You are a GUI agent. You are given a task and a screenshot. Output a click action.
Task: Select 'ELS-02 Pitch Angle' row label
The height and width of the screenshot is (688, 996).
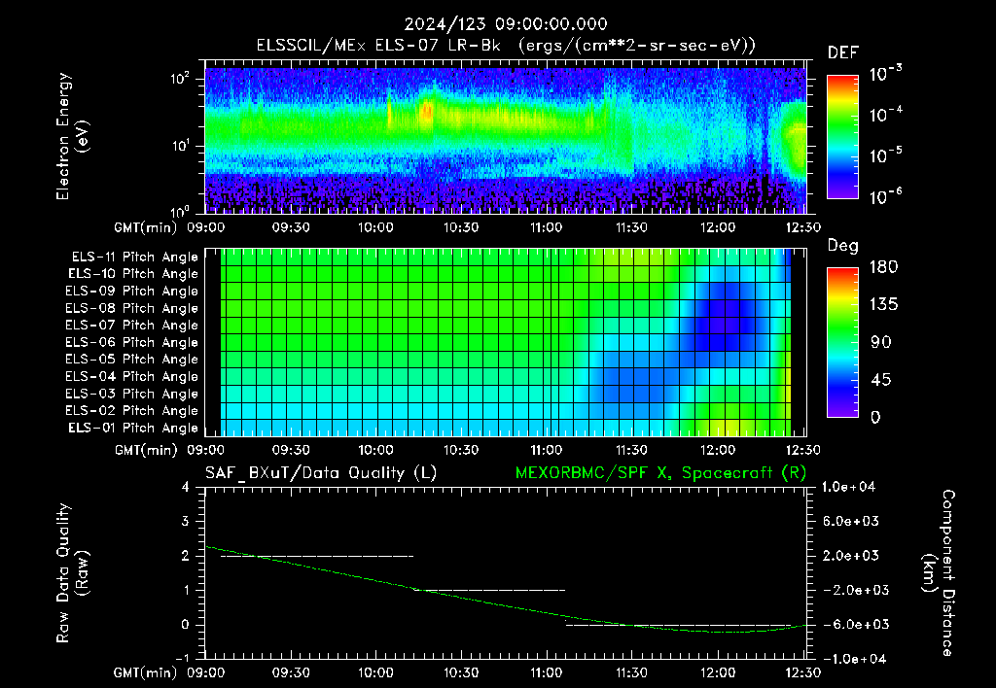[x=132, y=411]
